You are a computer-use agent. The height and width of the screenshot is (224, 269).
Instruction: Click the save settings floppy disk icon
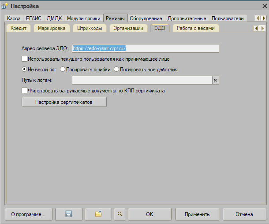(x=68, y=214)
